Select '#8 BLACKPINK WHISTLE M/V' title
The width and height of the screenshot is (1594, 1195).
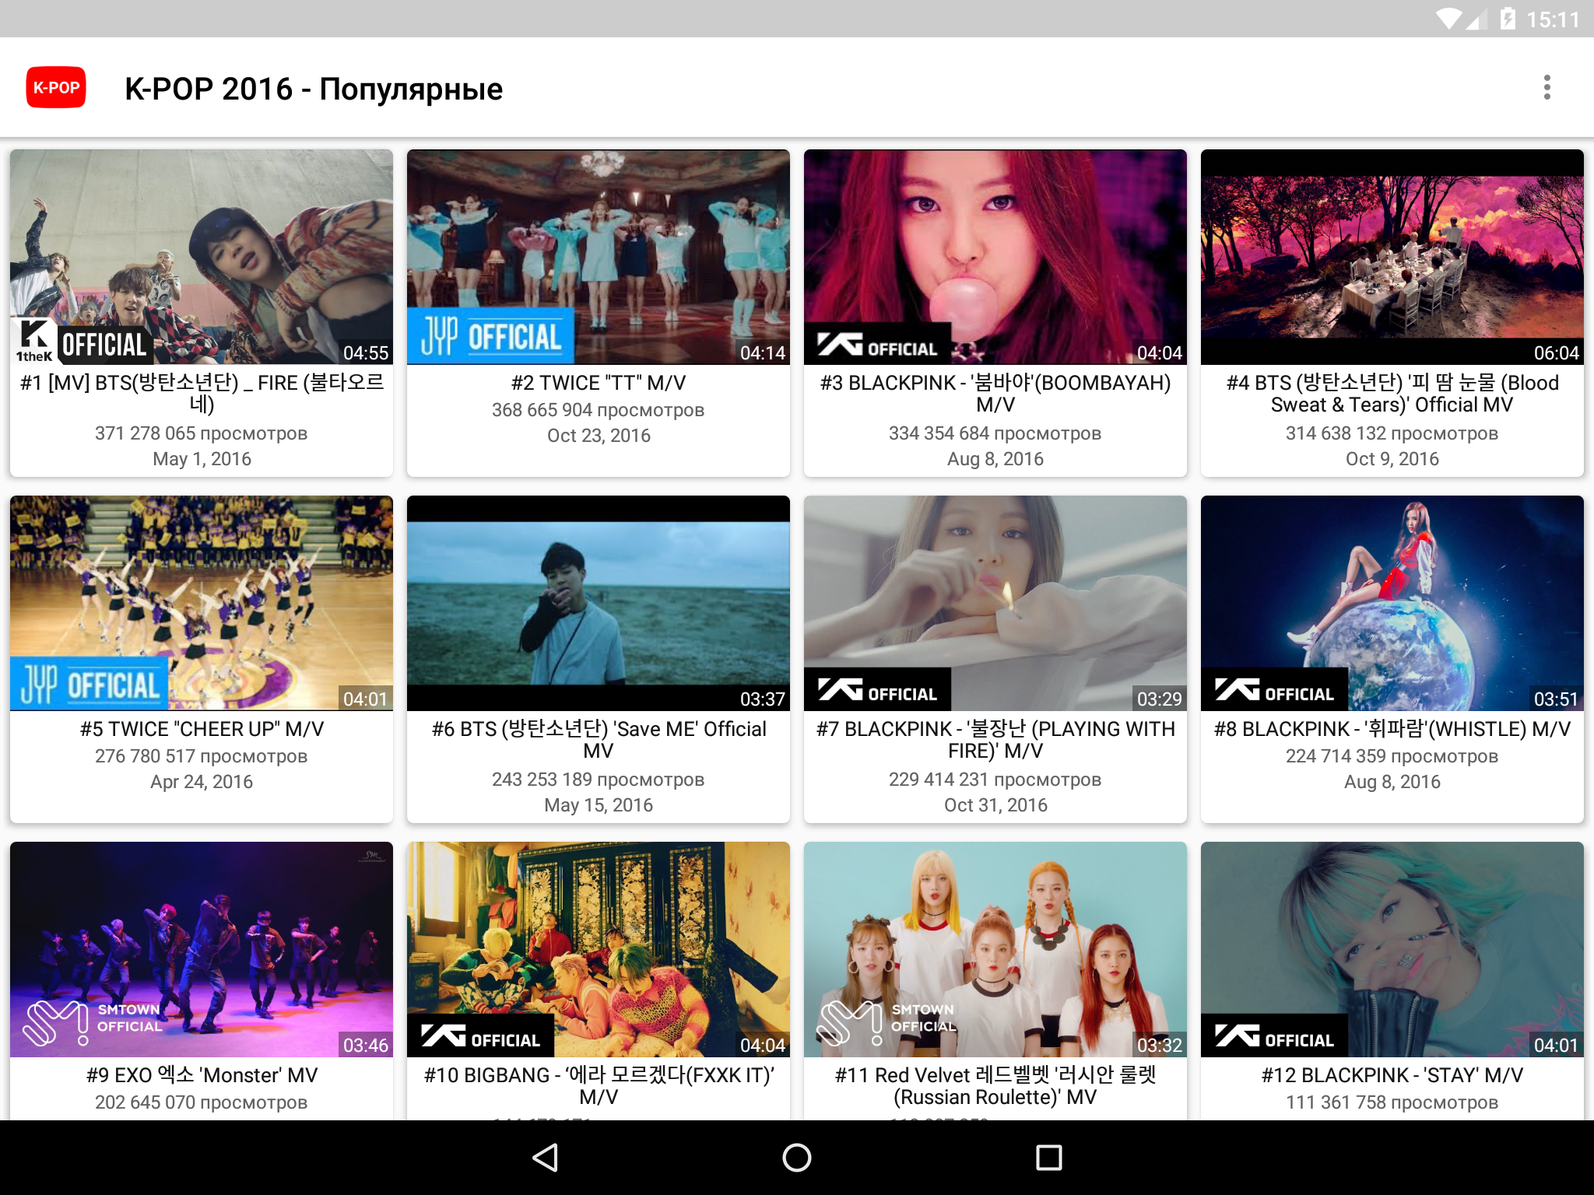(1392, 729)
